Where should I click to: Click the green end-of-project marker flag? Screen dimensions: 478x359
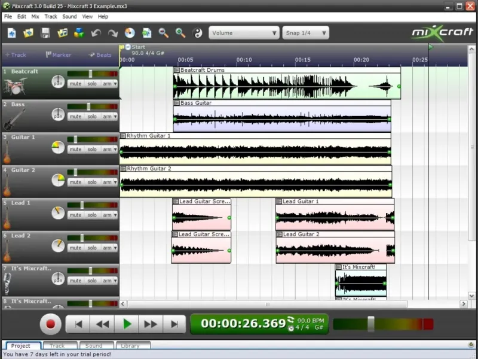pyautogui.click(x=431, y=47)
